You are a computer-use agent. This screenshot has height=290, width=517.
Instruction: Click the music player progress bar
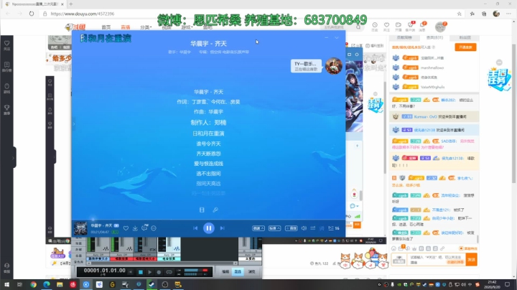point(208,220)
